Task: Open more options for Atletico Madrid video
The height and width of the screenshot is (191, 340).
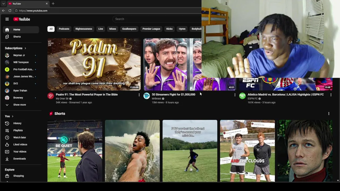Action: 331,95
